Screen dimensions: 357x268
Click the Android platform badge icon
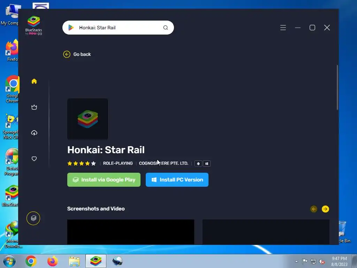(x=198, y=164)
